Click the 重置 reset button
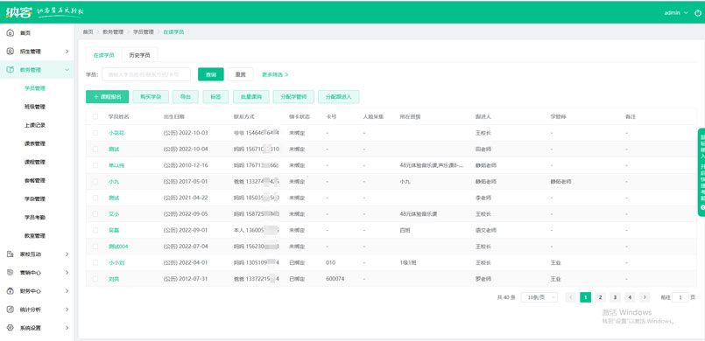 (241, 74)
